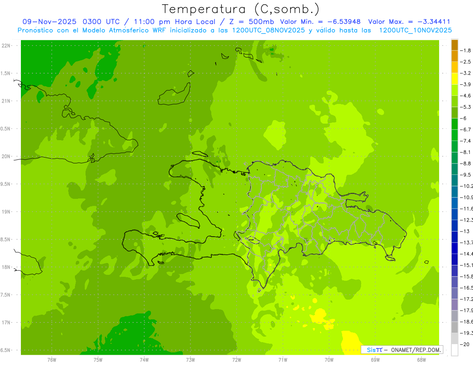Image resolution: width=473 pixels, height=365 pixels.
Task: Click the "72W" longitude label
Action: 236,359
